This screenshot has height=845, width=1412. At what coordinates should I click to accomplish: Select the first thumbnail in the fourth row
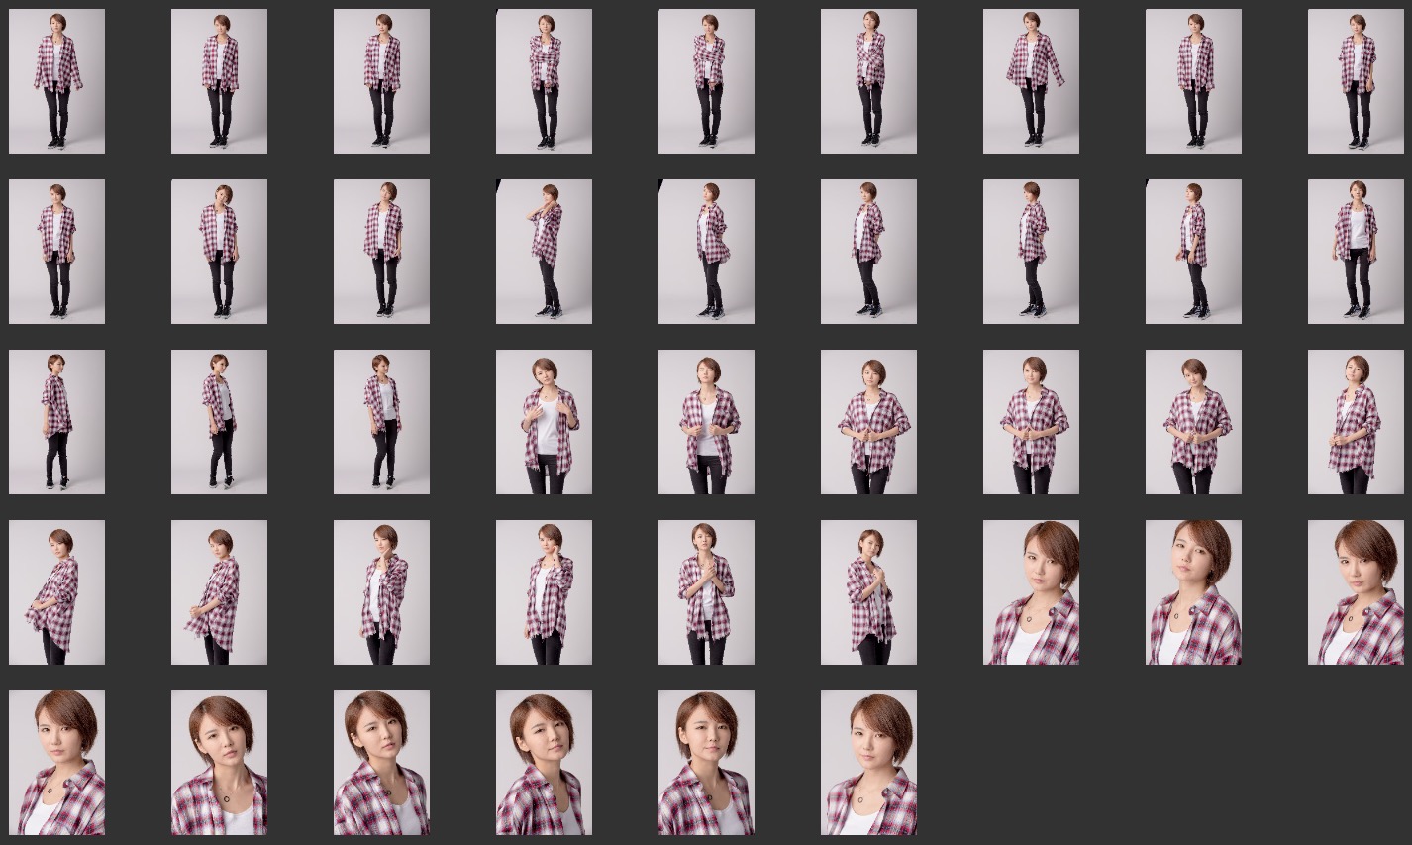coord(56,592)
